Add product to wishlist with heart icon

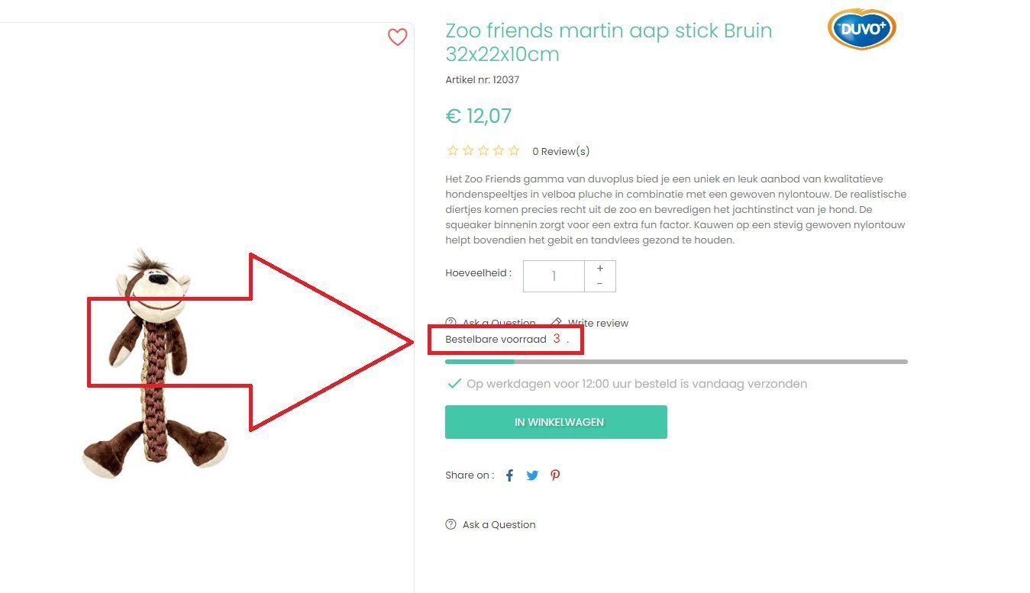click(x=397, y=37)
